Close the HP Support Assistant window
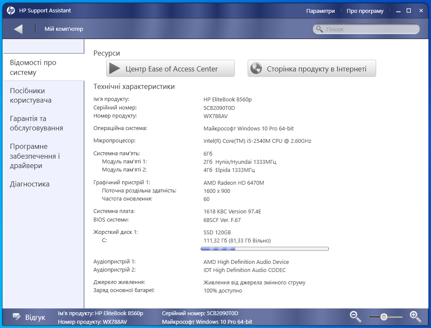The width and height of the screenshot is (431, 328). (x=421, y=11)
